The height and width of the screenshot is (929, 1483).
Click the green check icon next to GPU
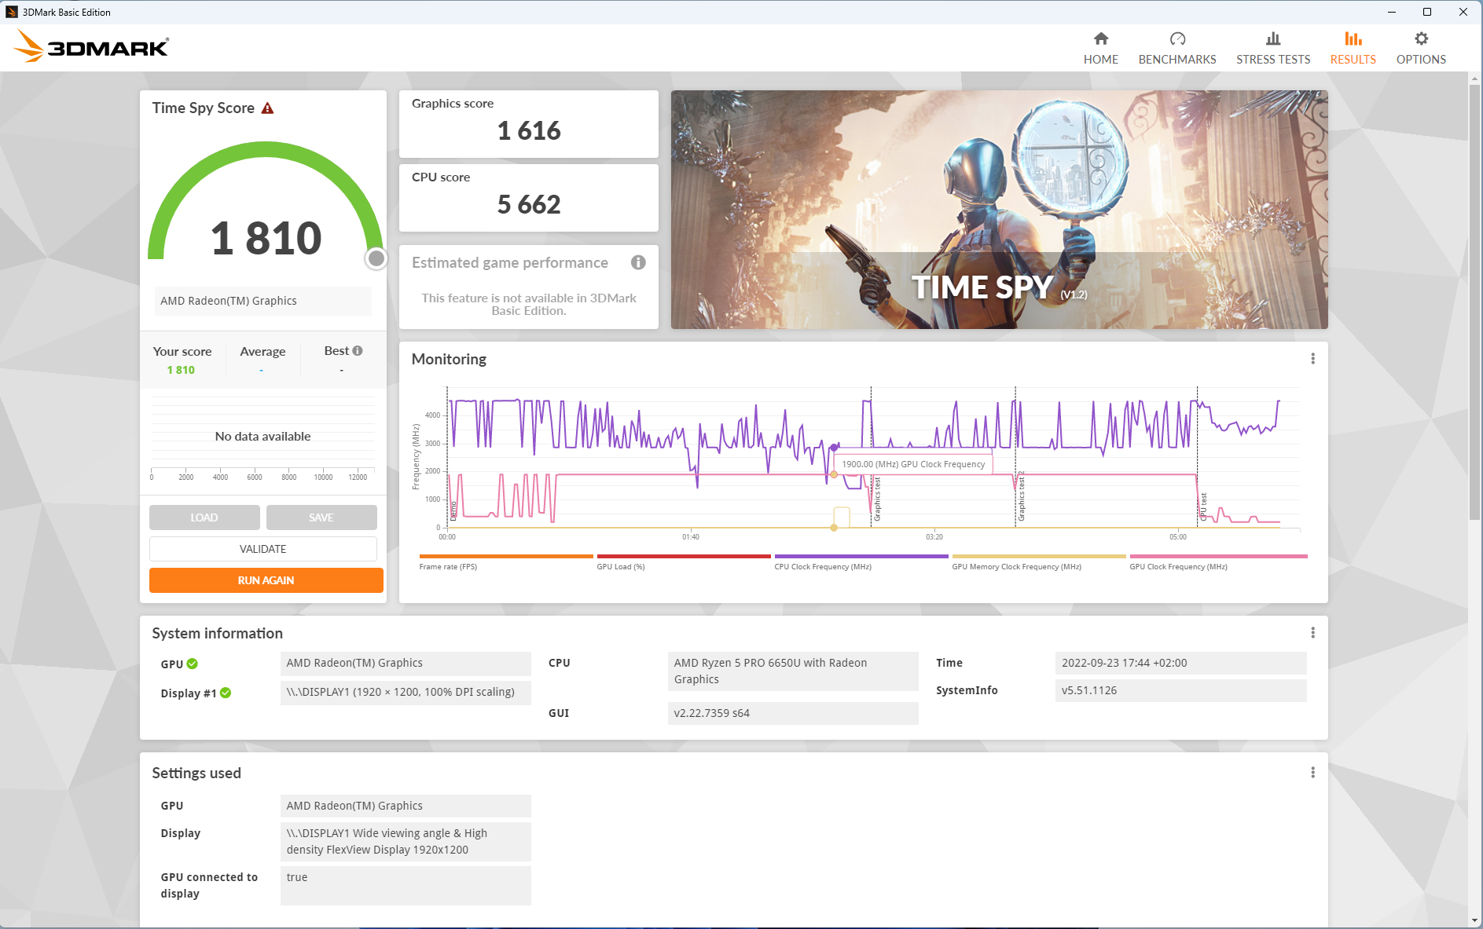tap(193, 664)
